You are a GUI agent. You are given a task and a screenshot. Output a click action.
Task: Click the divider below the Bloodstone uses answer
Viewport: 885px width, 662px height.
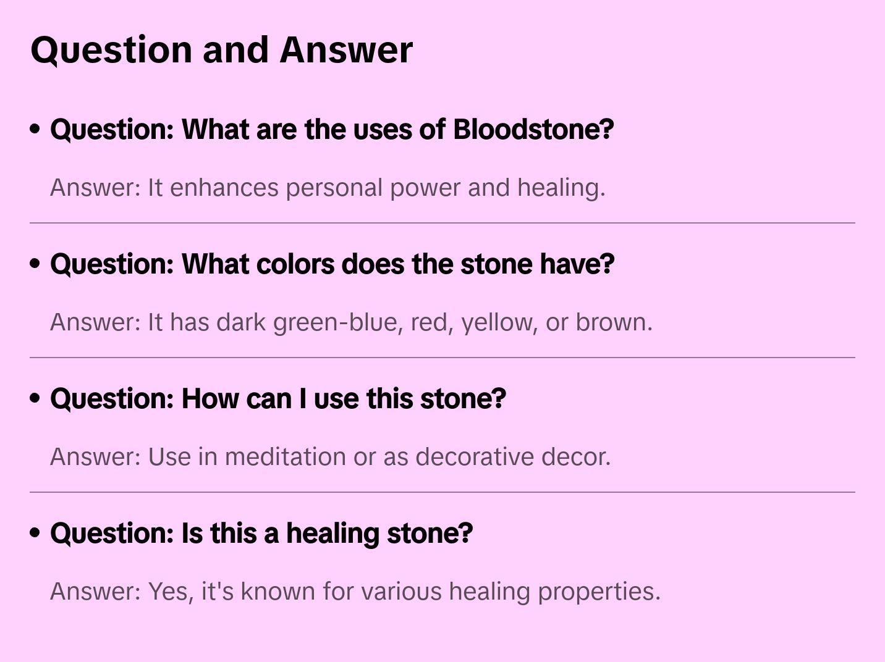pos(443,223)
